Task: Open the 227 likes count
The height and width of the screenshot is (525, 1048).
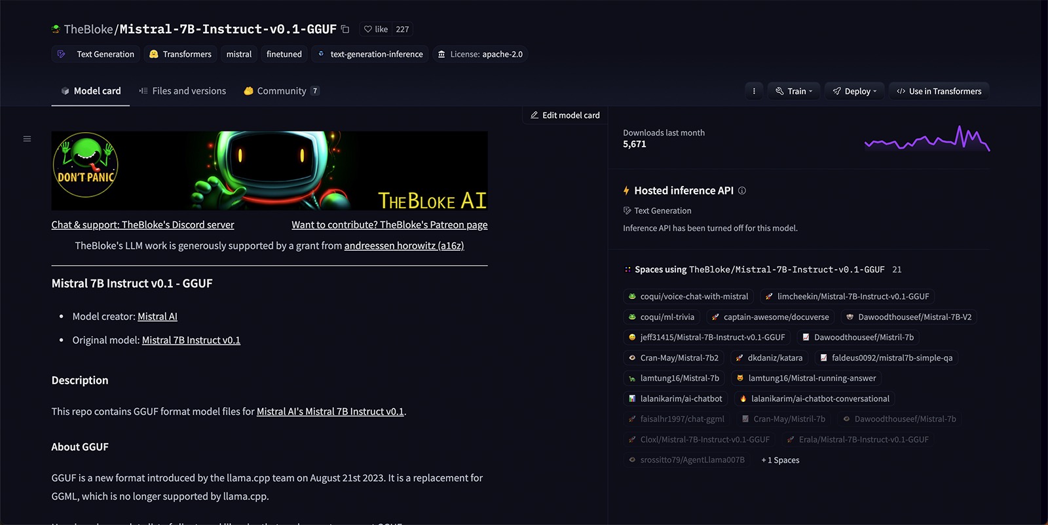Action: coord(402,29)
